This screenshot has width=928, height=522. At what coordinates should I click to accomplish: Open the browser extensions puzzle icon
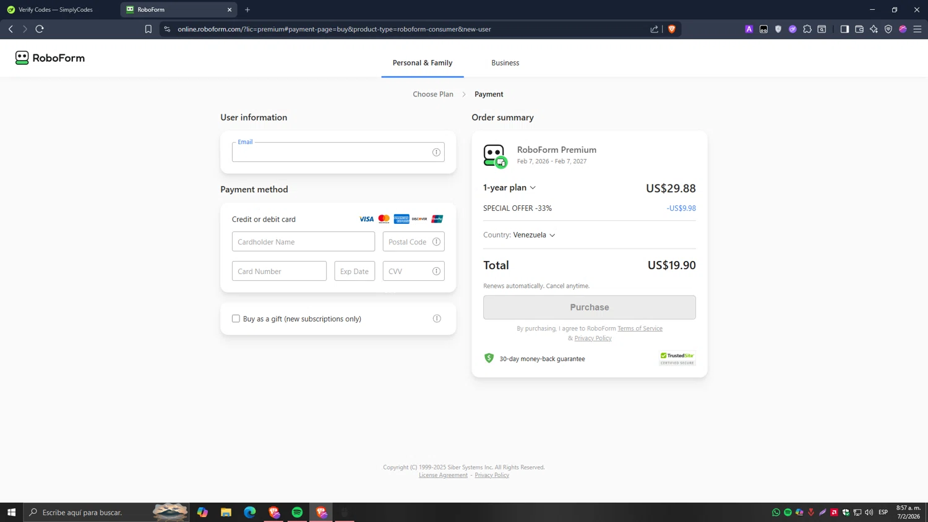pos(807,29)
